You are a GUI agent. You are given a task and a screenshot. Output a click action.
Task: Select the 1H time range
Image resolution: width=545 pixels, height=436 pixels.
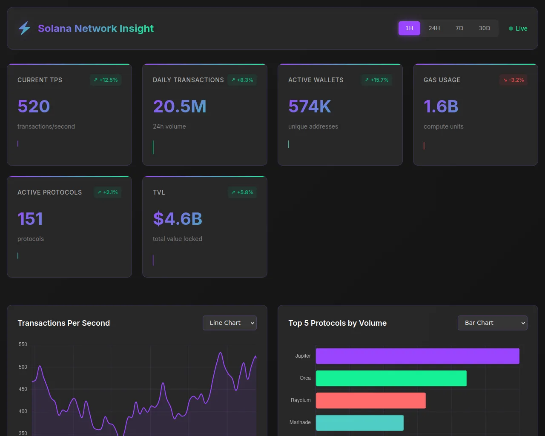409,28
